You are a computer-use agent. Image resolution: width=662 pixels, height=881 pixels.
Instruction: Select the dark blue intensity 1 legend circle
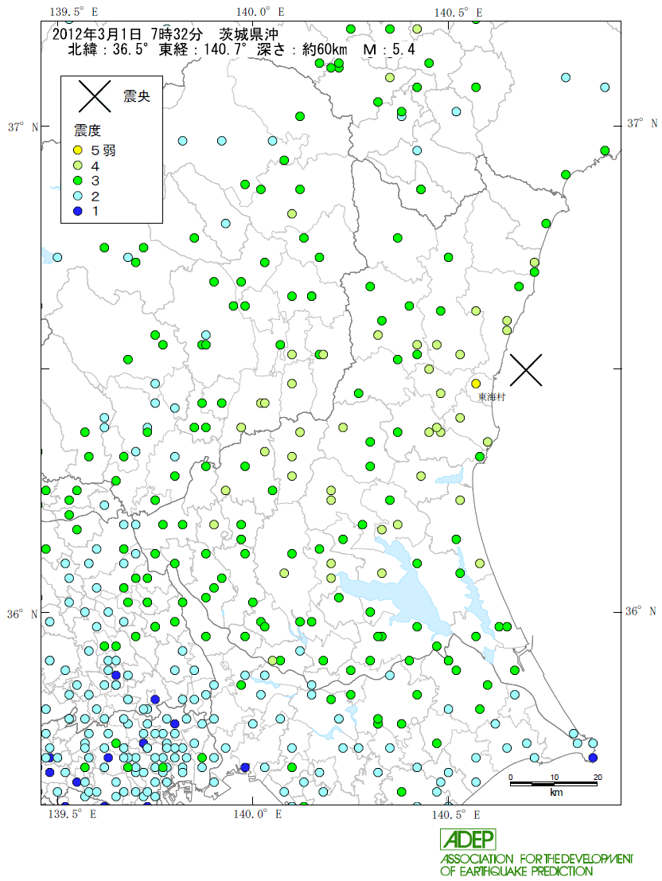click(76, 211)
